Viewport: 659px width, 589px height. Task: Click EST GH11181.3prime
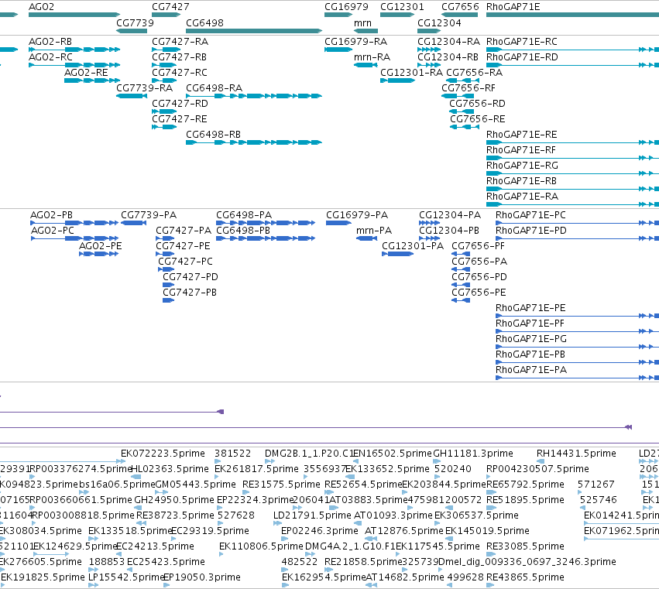[x=473, y=454]
